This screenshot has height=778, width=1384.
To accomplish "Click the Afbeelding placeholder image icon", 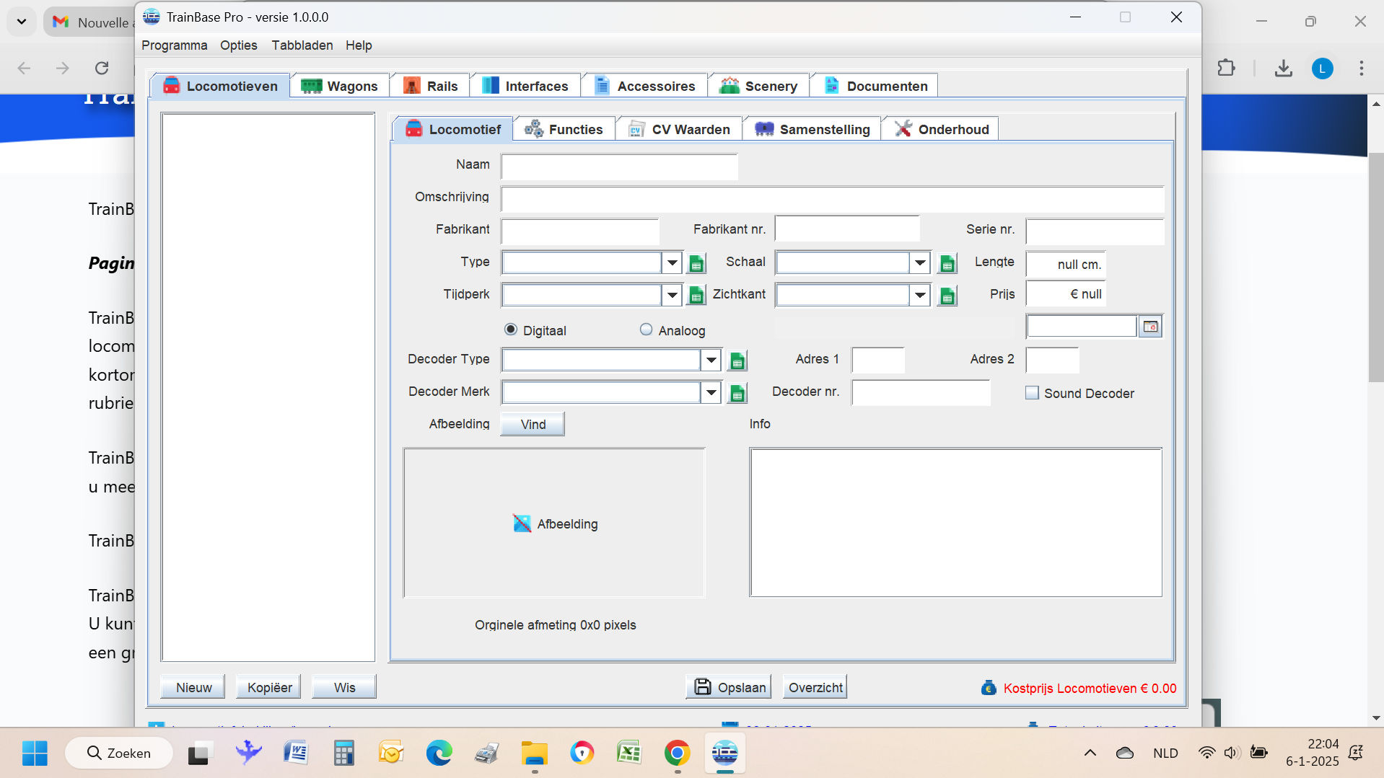I will [x=522, y=523].
